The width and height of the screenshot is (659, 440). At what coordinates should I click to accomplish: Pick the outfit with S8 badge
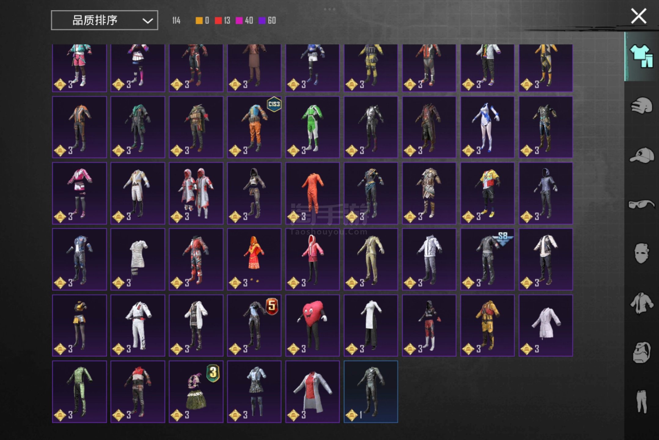487,259
